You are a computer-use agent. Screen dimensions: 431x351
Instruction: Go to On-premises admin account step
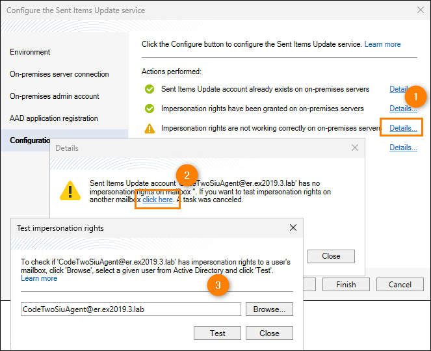[55, 96]
